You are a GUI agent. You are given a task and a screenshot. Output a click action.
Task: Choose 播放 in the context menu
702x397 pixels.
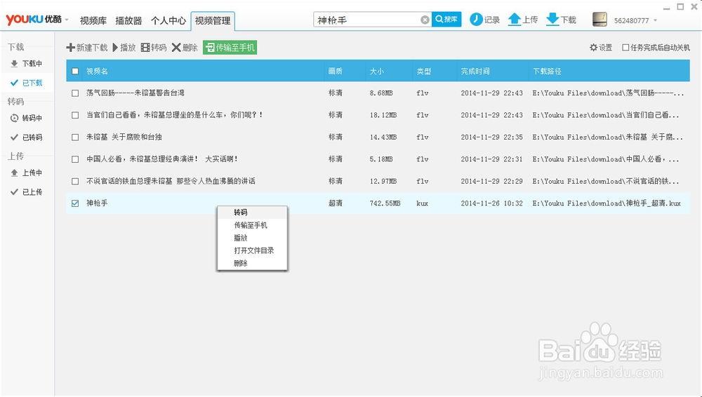click(252, 238)
